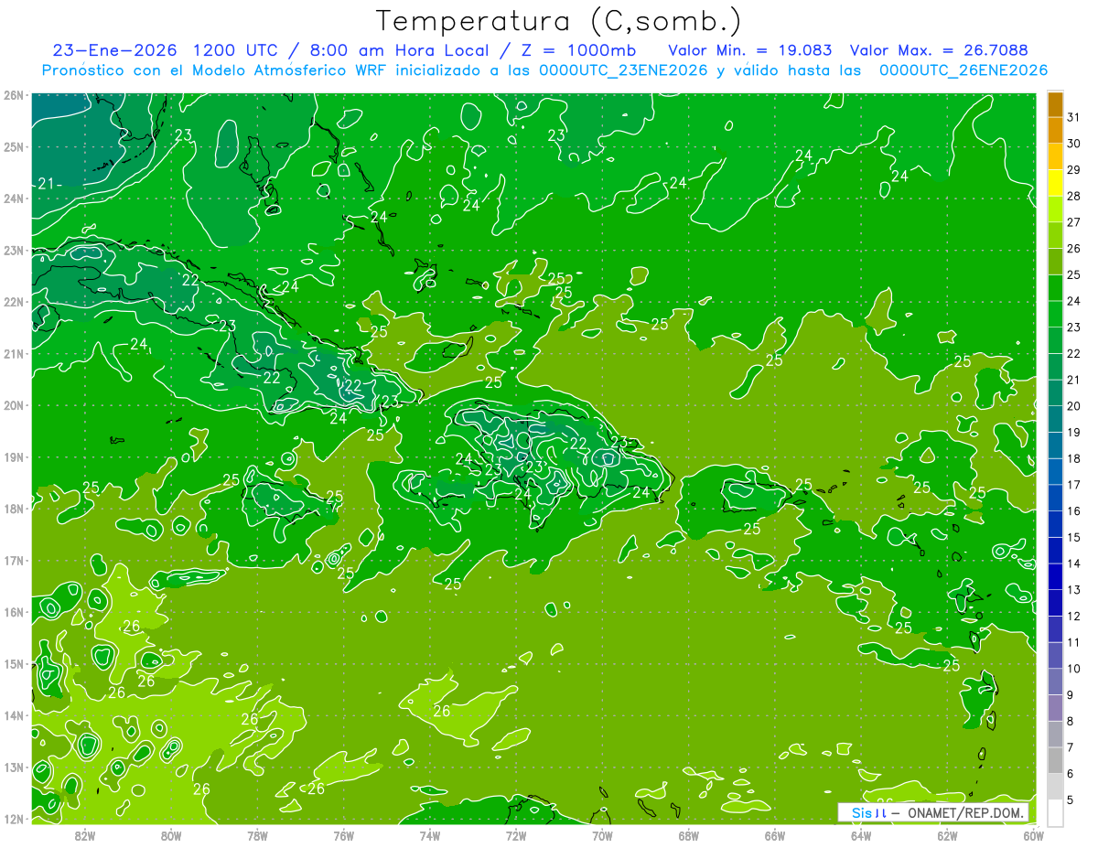
Task: Click the brown legend swatch above 31
Action: [x=1055, y=104]
